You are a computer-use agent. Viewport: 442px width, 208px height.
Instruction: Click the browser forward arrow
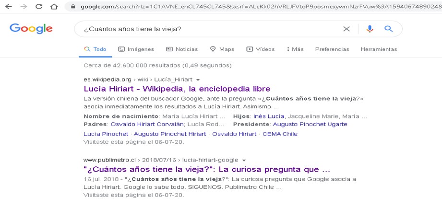24,7
